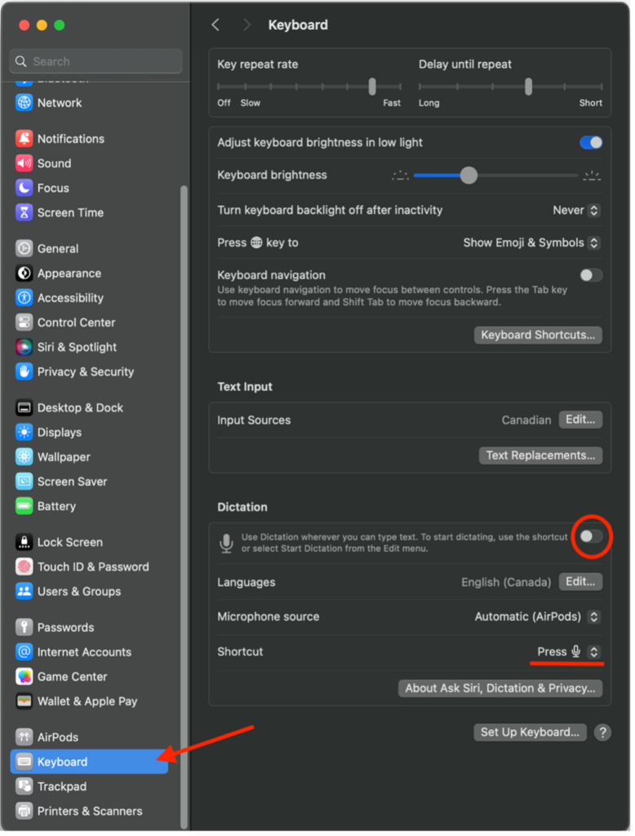Open Accessibility settings label in sidebar
The width and height of the screenshot is (635, 836).
pos(71,300)
